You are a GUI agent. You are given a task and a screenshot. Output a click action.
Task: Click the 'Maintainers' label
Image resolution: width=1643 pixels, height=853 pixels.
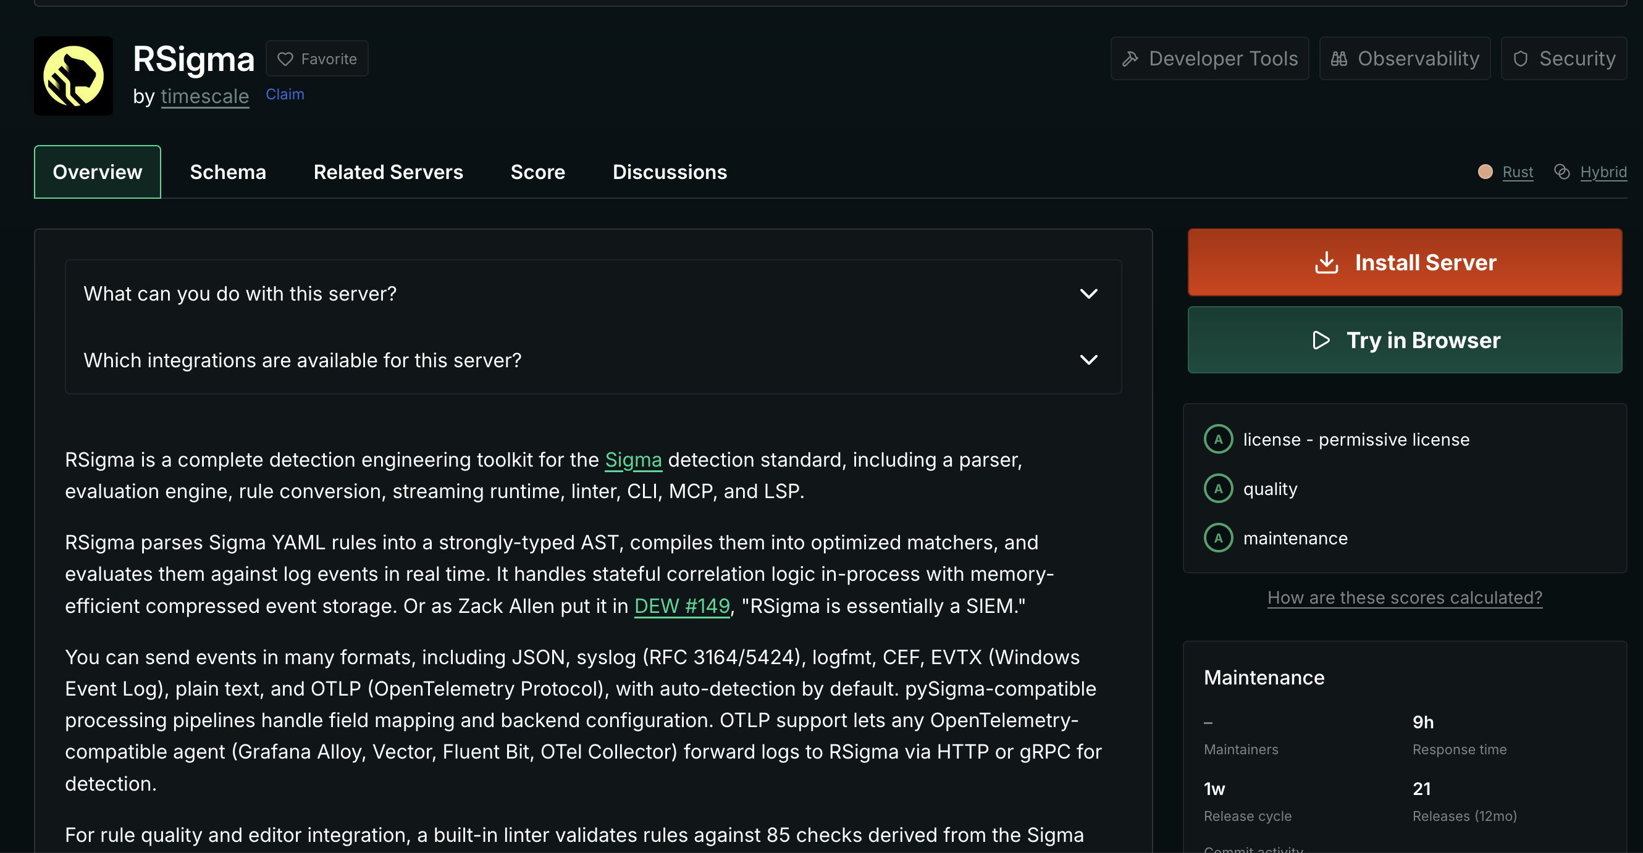tap(1240, 750)
